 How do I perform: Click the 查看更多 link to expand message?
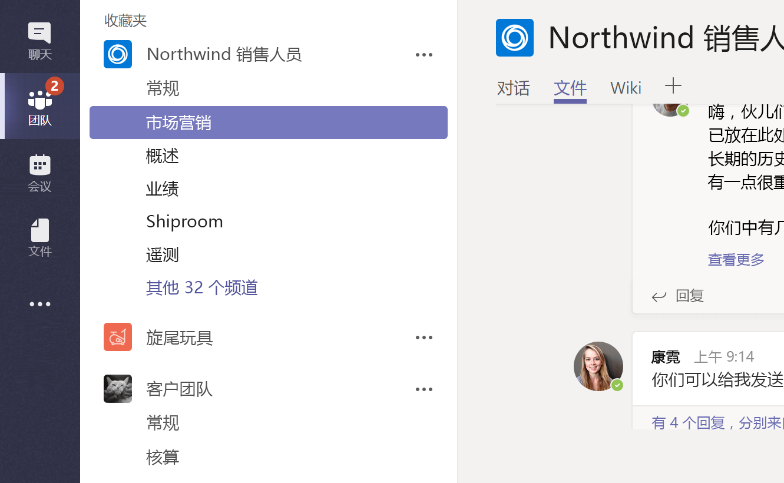coord(736,260)
